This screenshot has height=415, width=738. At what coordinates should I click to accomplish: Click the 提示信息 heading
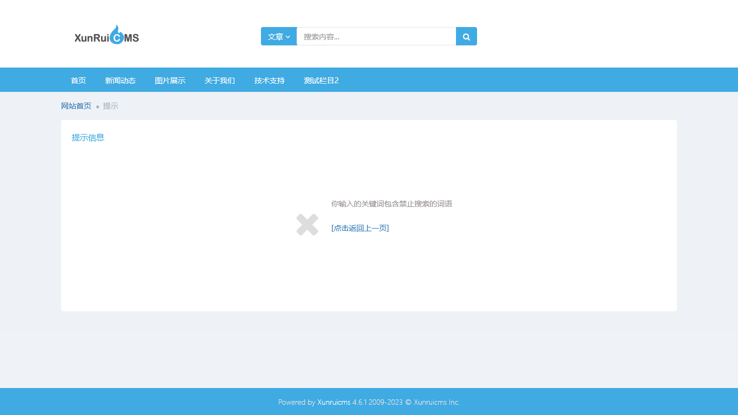(x=88, y=137)
